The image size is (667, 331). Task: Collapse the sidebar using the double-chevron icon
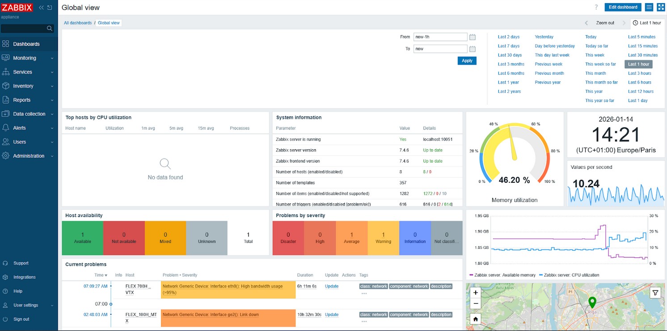click(41, 7)
